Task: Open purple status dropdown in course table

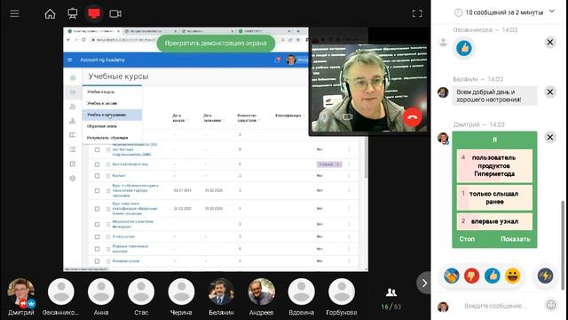Action: pyautogui.click(x=329, y=164)
